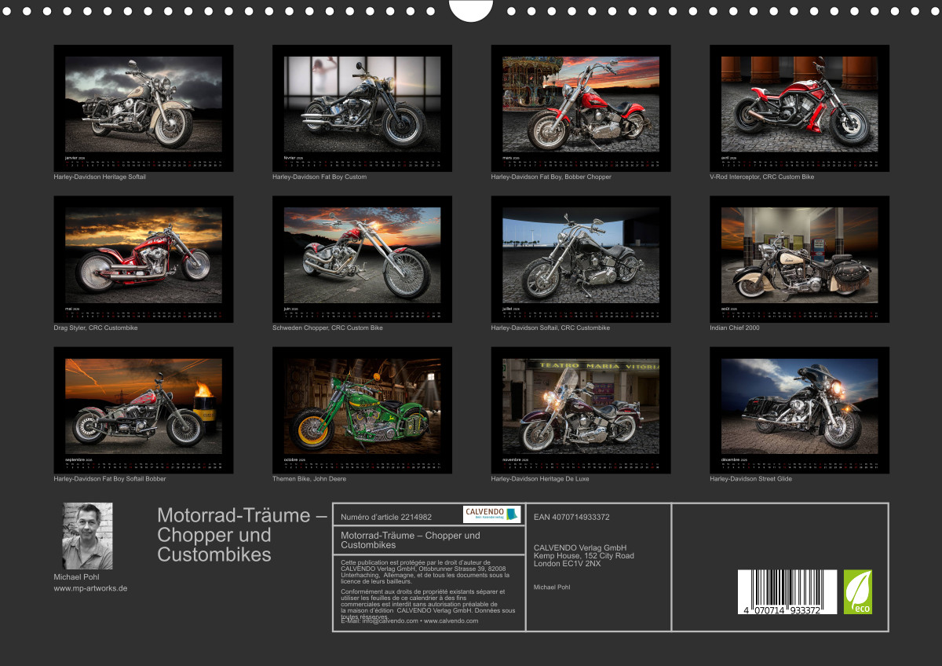
Task: Click the www.calvendo.com link text
Action: (451, 620)
